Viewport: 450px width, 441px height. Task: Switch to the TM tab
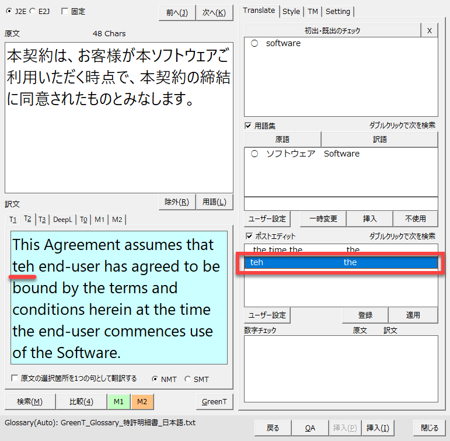(x=313, y=11)
